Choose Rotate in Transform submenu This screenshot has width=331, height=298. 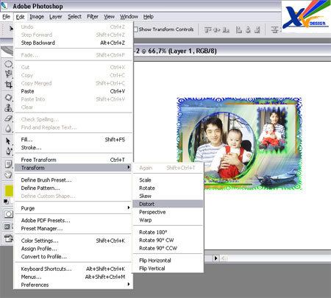[x=168, y=188]
